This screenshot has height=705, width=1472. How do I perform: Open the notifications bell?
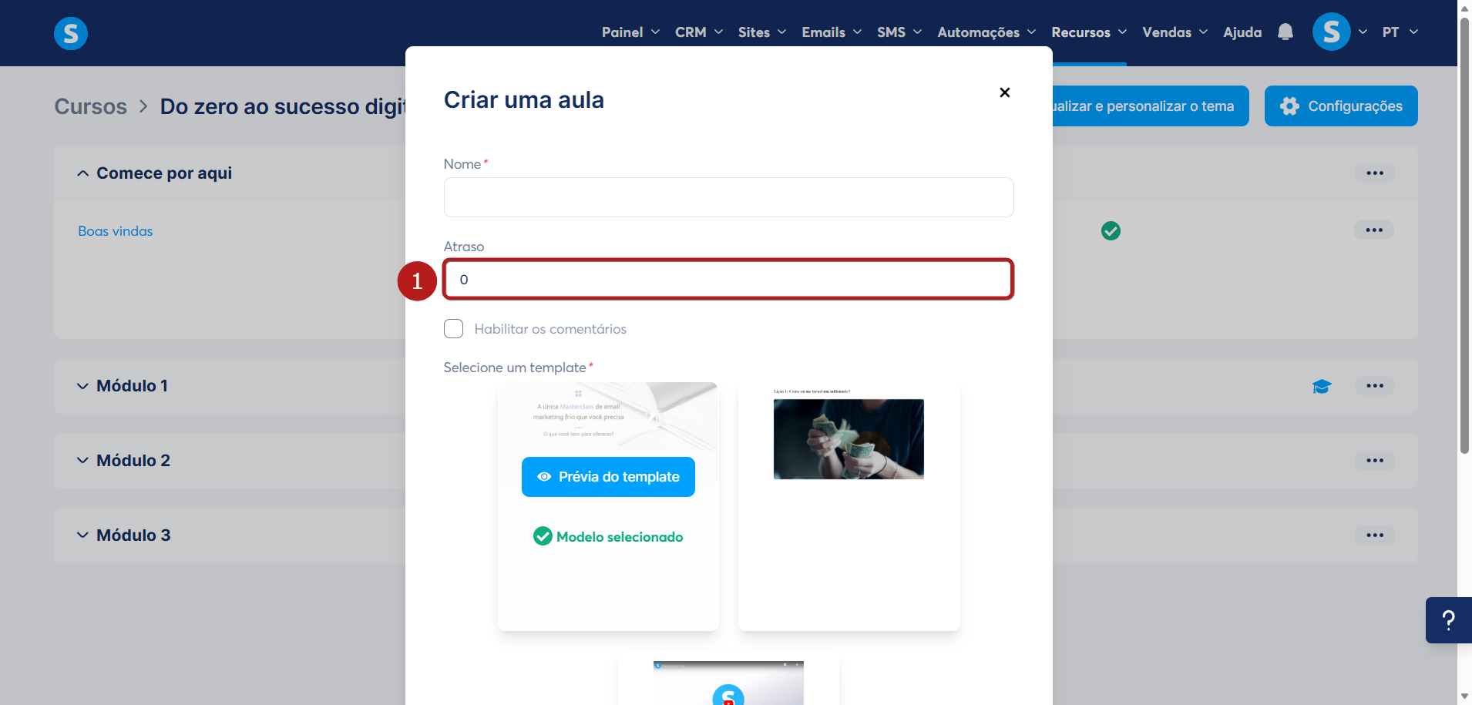click(1285, 32)
